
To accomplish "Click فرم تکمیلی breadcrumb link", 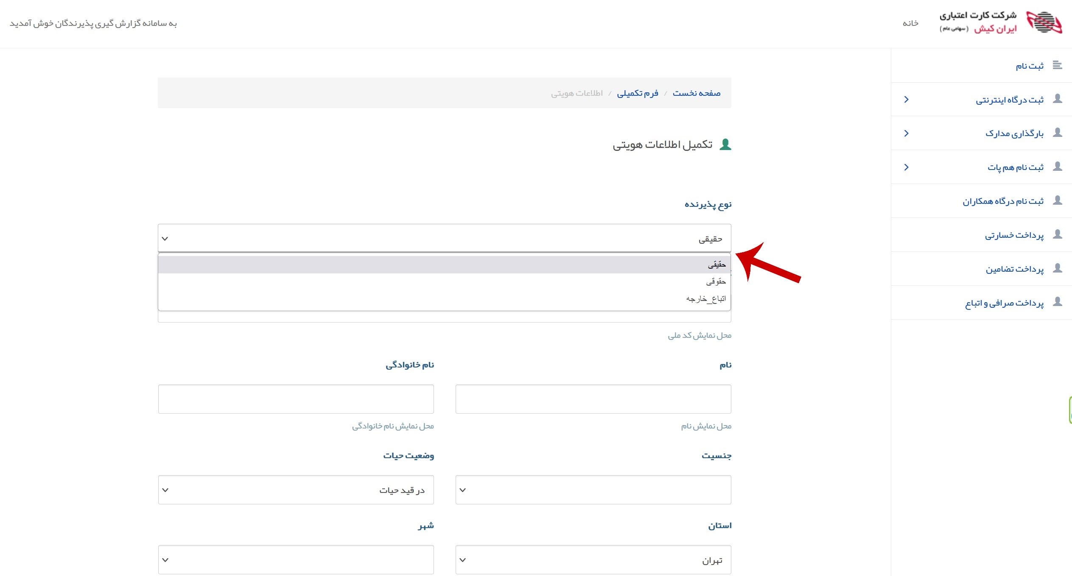I will (x=638, y=93).
